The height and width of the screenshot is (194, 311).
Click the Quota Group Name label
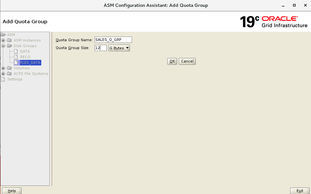tap(74, 40)
